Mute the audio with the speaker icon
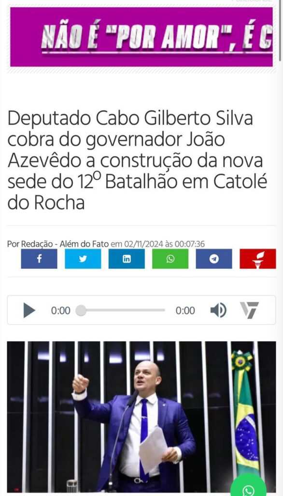The width and height of the screenshot is (283, 496). (x=218, y=310)
